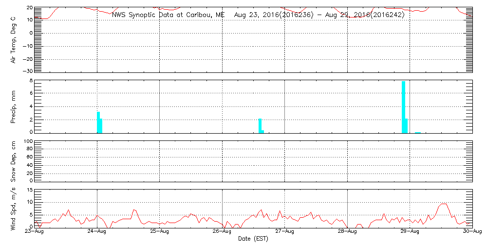Screen dimensions: 487x243
Task: Click the "-20" tick on the air temperature axis
Action: click(x=28, y=59)
